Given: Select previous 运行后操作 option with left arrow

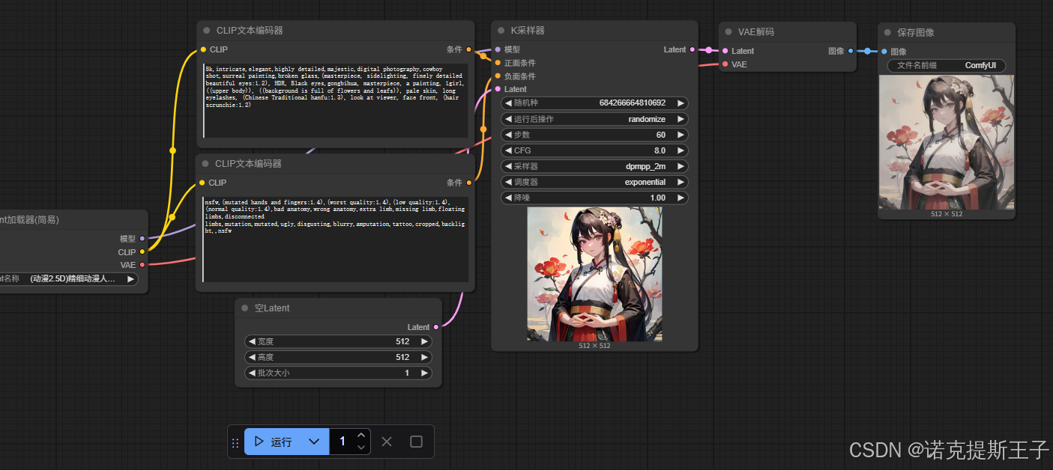Looking at the screenshot, I should (507, 119).
